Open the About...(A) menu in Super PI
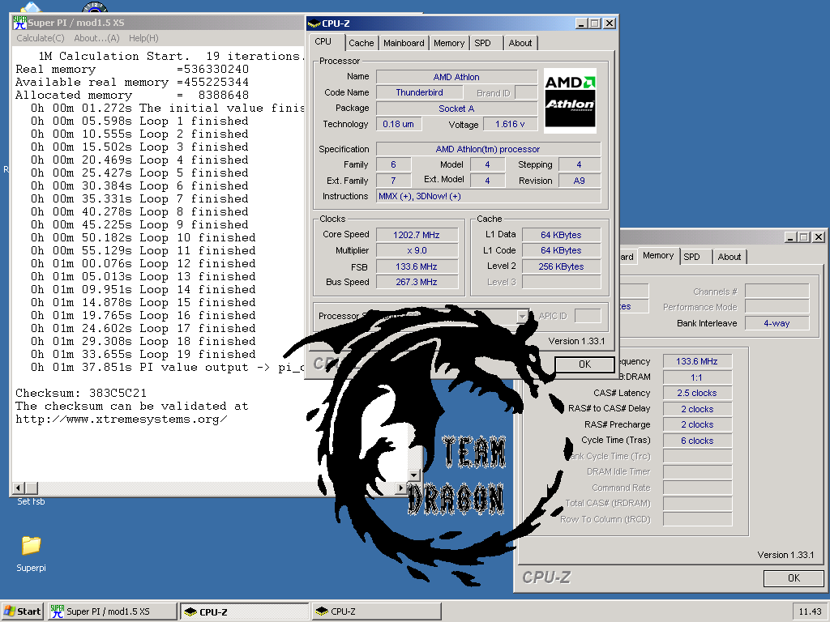The height and width of the screenshot is (622, 830). tap(97, 38)
